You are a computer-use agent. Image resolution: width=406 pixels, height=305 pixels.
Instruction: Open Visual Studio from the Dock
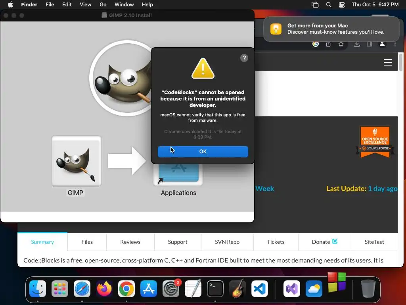tap(292, 289)
